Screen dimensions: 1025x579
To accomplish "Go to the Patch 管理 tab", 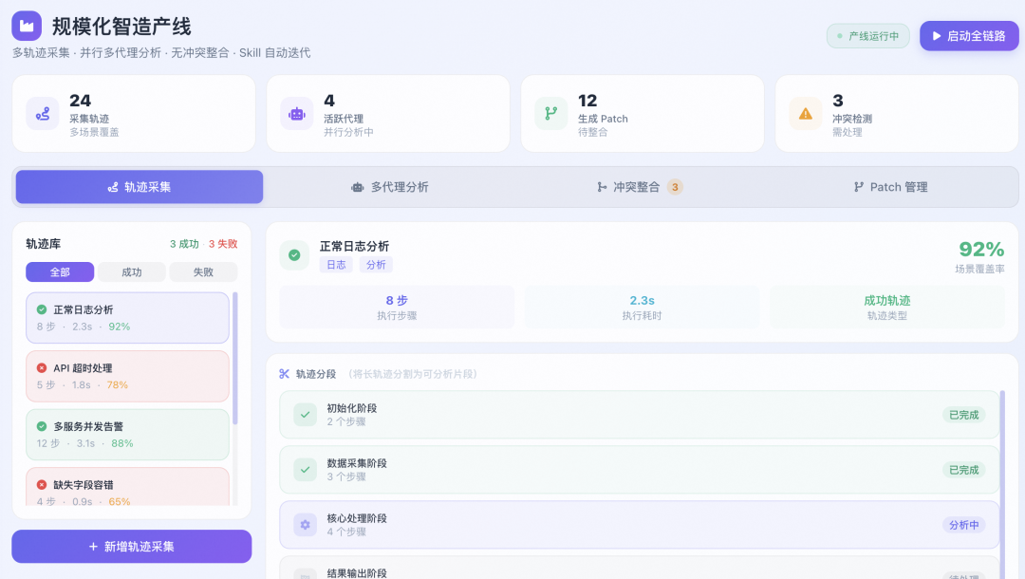I will 890,187.
